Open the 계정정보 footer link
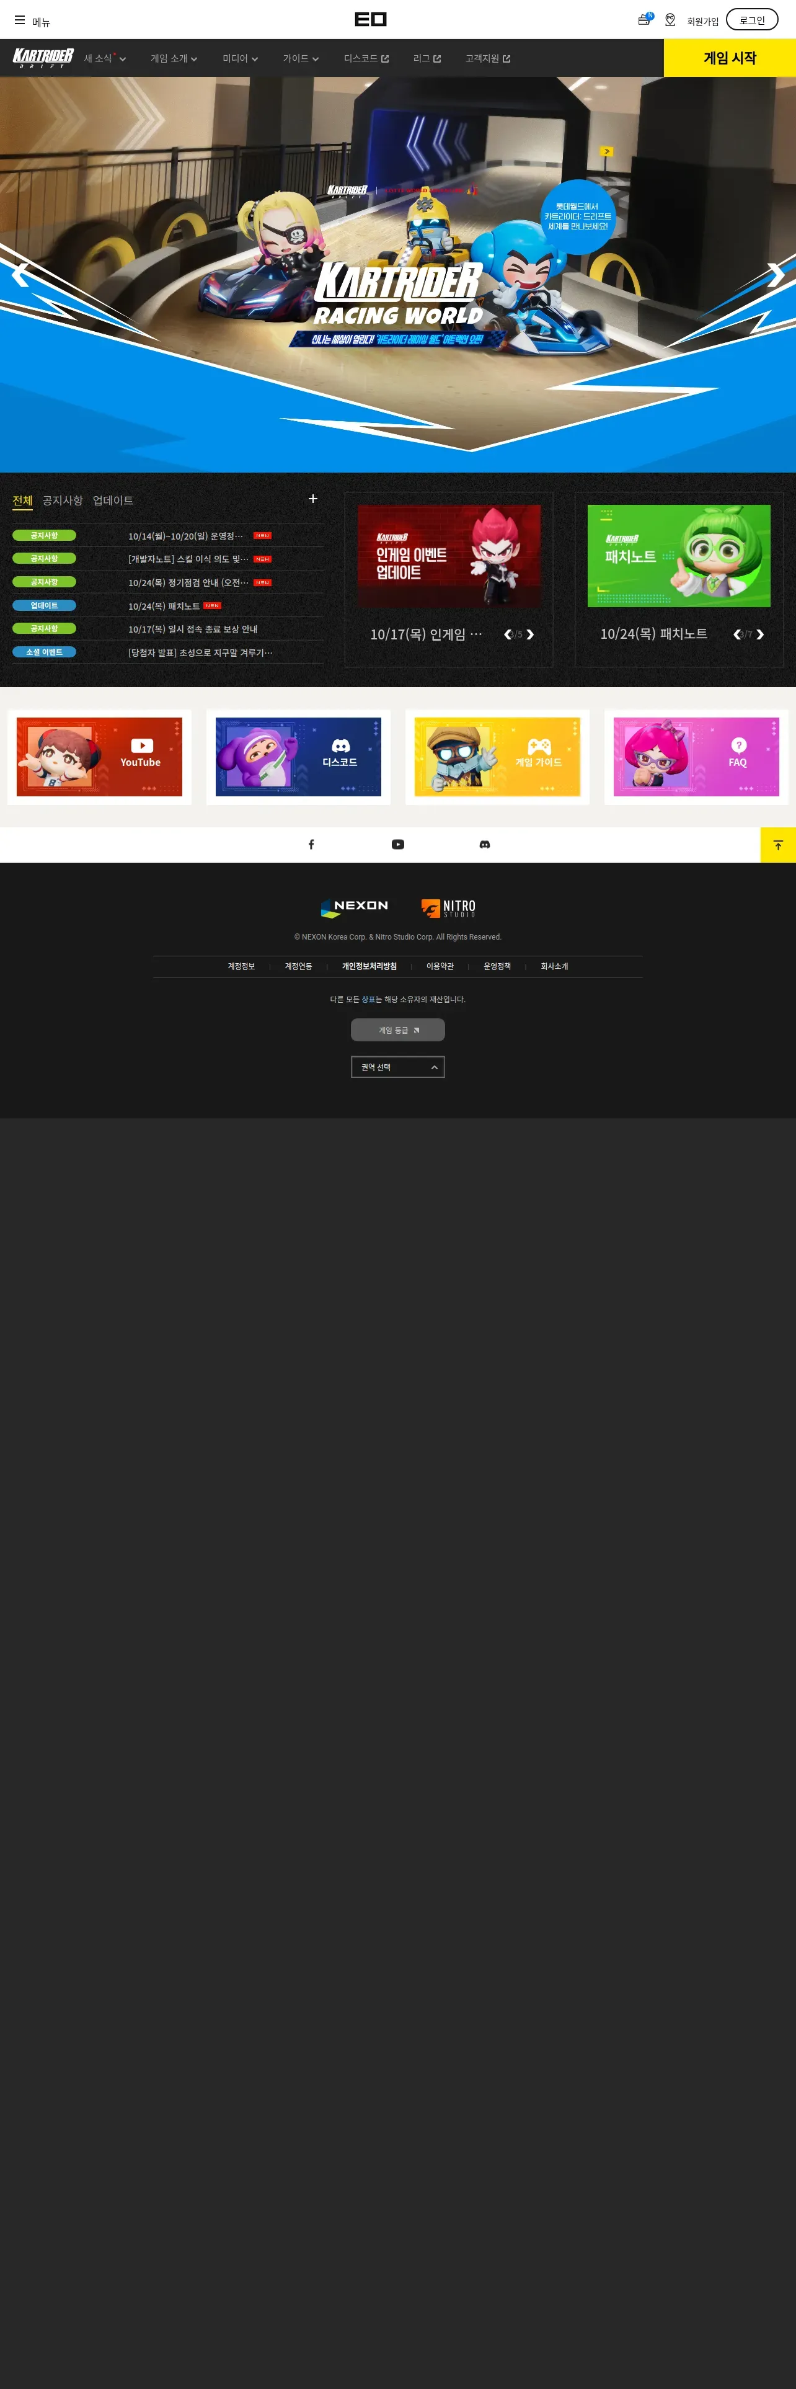The width and height of the screenshot is (796, 2389). (241, 966)
